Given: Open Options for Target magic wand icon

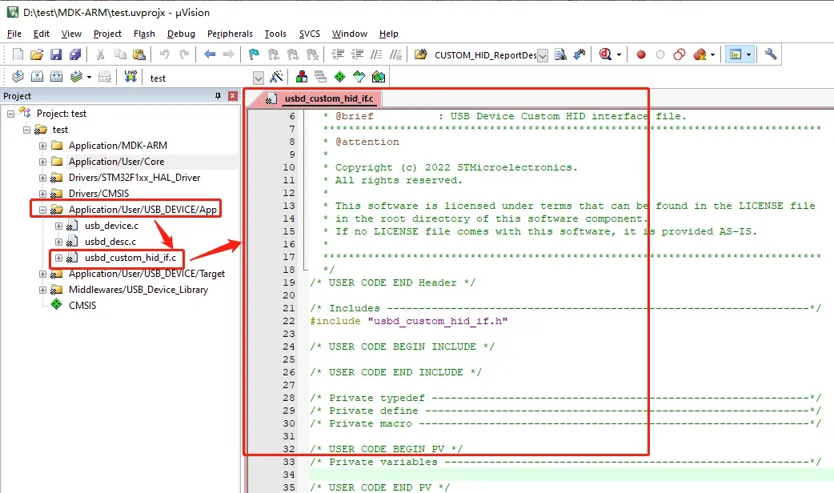Looking at the screenshot, I should click(x=277, y=77).
